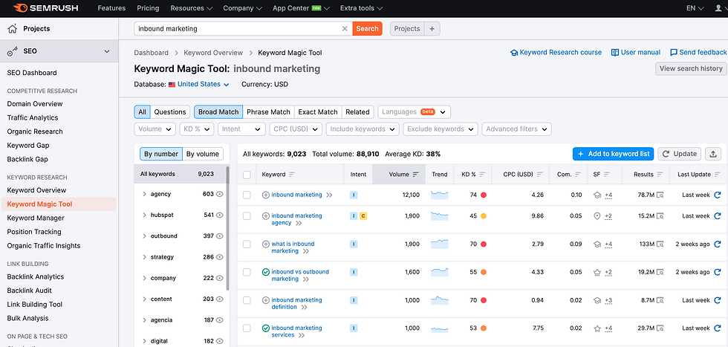Add inbound marketing keyword via plus icon
728x347 pixels.
pyautogui.click(x=266, y=195)
